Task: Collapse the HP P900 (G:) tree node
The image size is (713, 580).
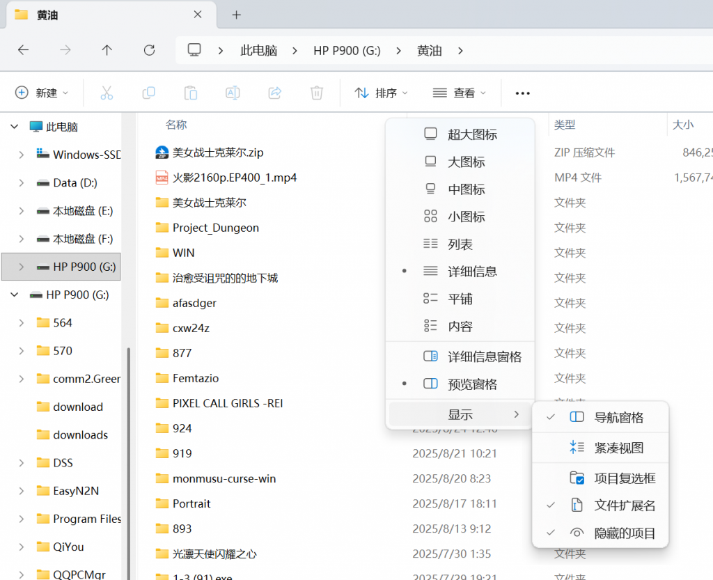Action: [x=15, y=295]
